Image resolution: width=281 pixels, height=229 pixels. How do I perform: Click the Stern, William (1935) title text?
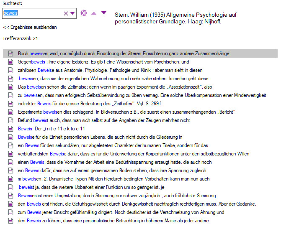175,18
